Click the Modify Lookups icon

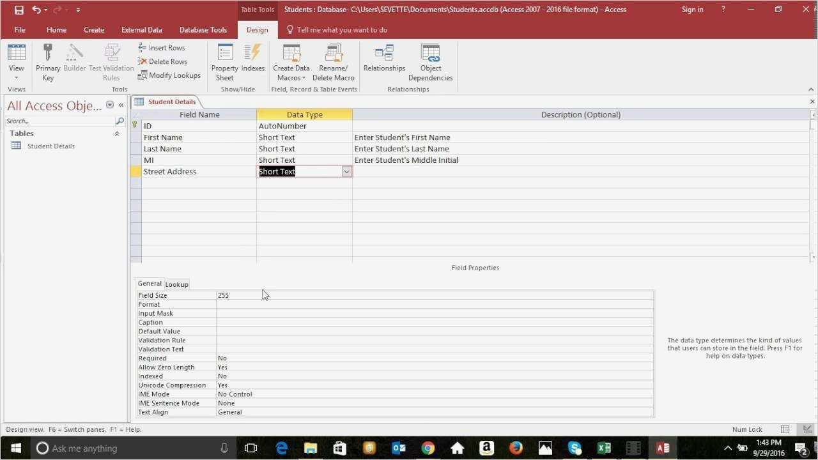169,75
